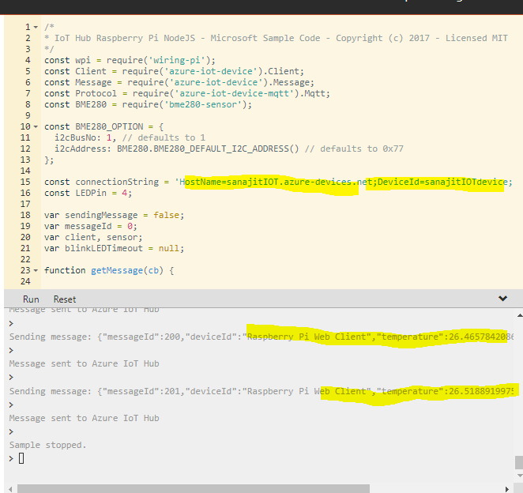This screenshot has height=493, width=523.
Task: Click 'wiring-pi' in the require statement
Action: click(x=176, y=60)
